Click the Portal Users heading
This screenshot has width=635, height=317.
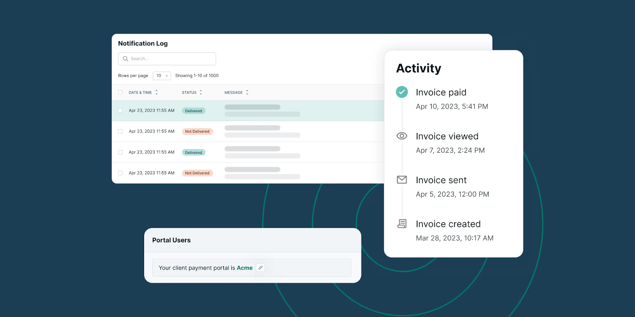(171, 240)
